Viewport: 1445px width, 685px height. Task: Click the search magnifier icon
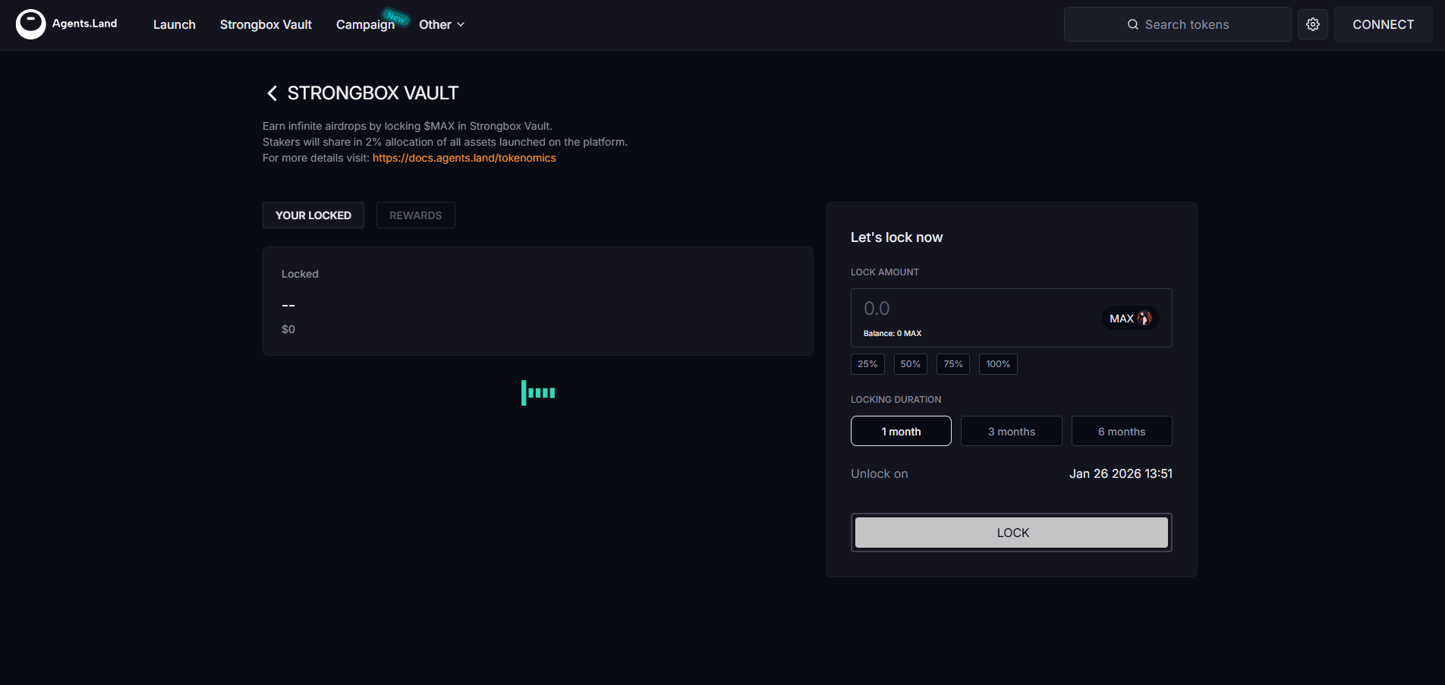[x=1132, y=24]
